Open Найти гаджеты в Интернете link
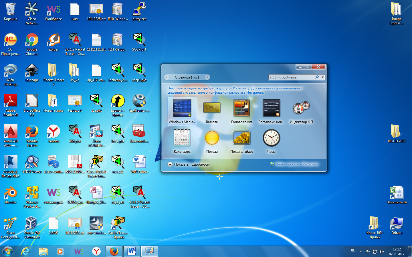412x257 pixels. (x=295, y=164)
